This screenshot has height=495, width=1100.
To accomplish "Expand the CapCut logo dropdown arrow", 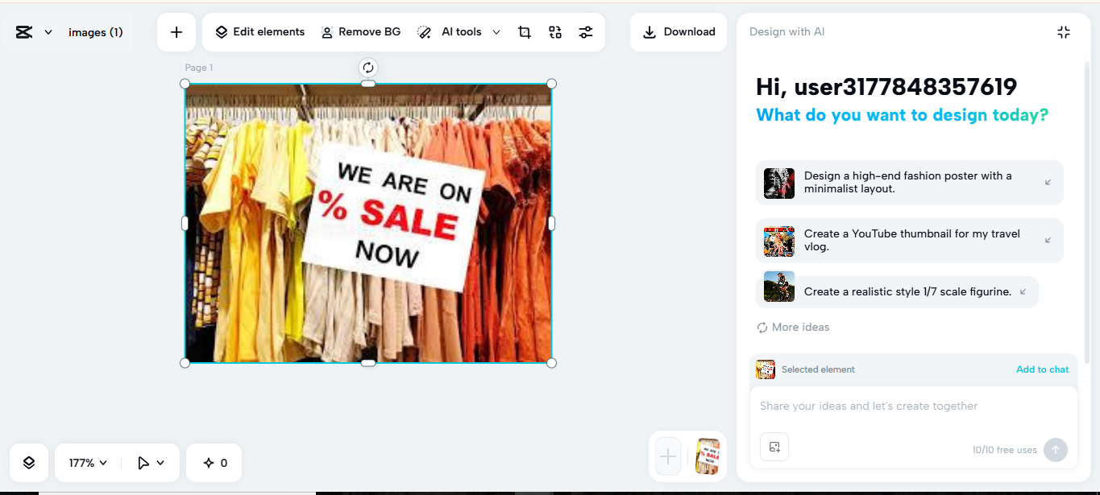I will click(x=48, y=32).
